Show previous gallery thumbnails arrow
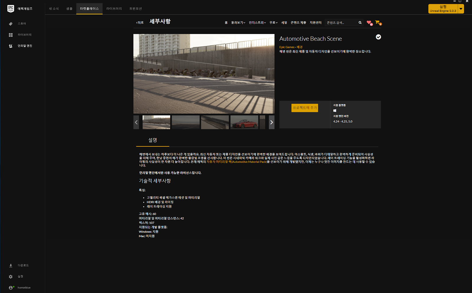 click(136, 122)
